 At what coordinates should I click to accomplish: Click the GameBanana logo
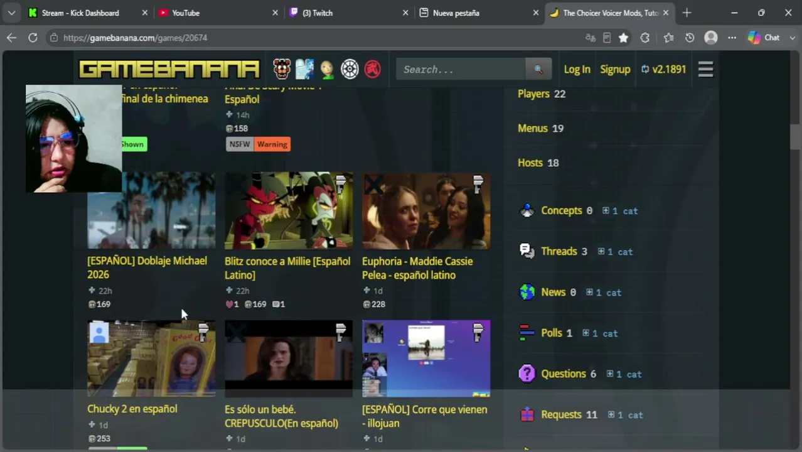click(169, 69)
